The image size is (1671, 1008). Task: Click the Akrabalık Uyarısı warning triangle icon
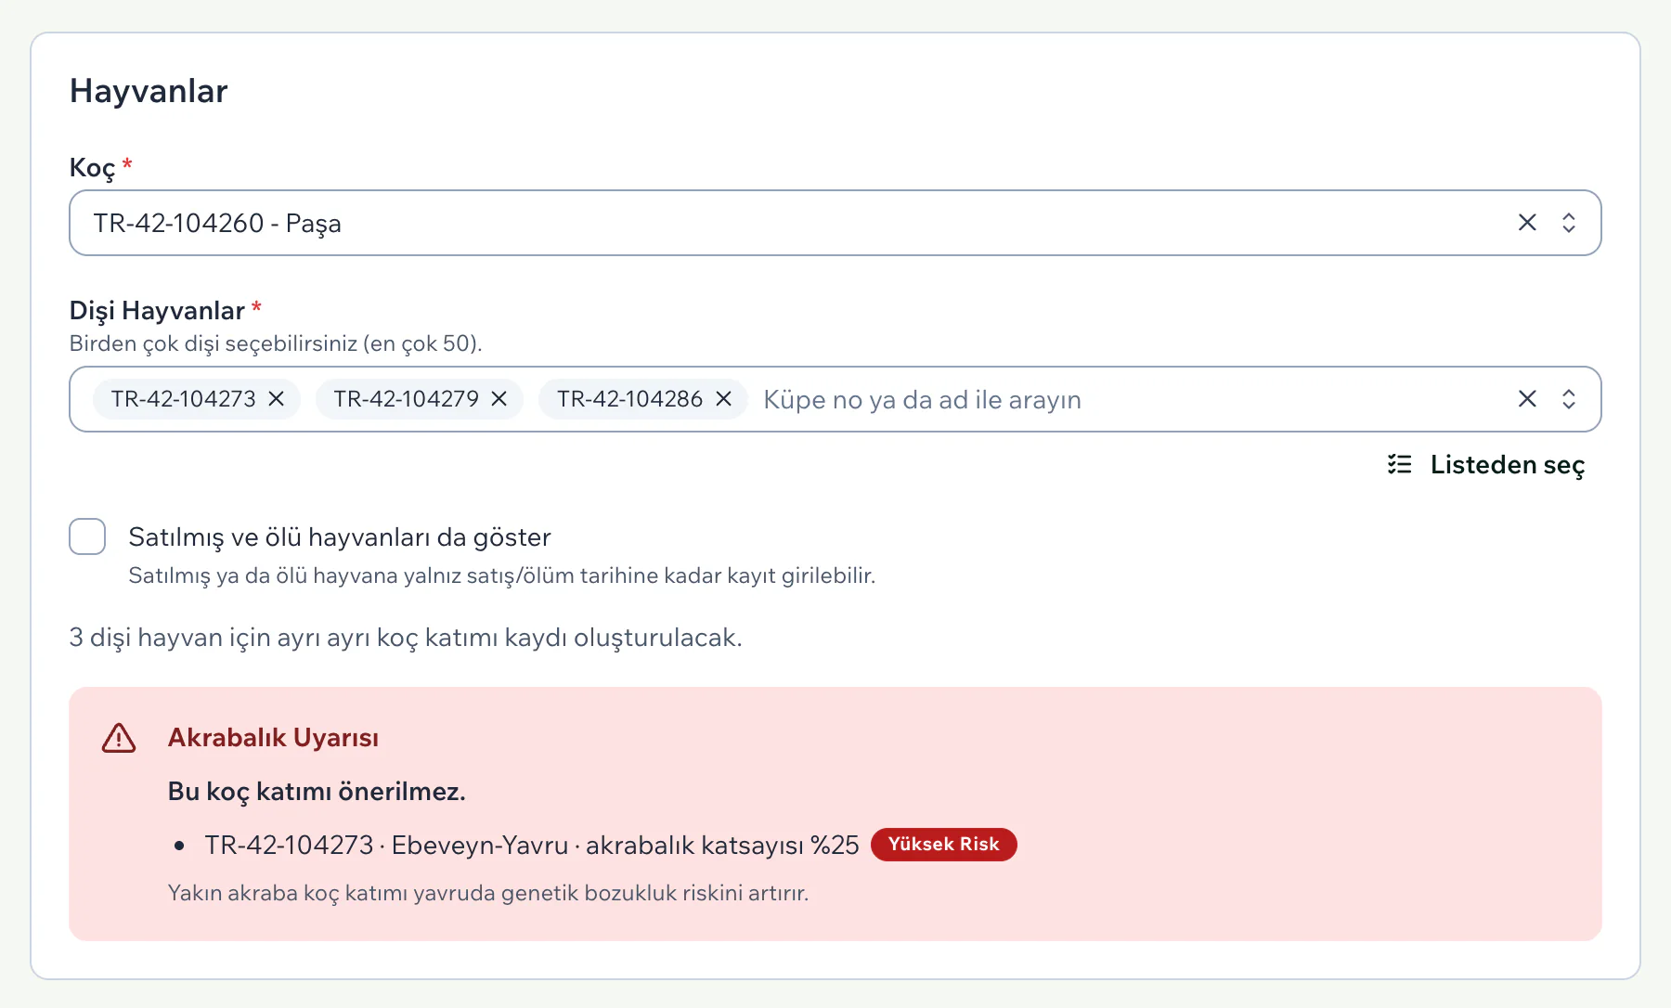click(x=119, y=738)
